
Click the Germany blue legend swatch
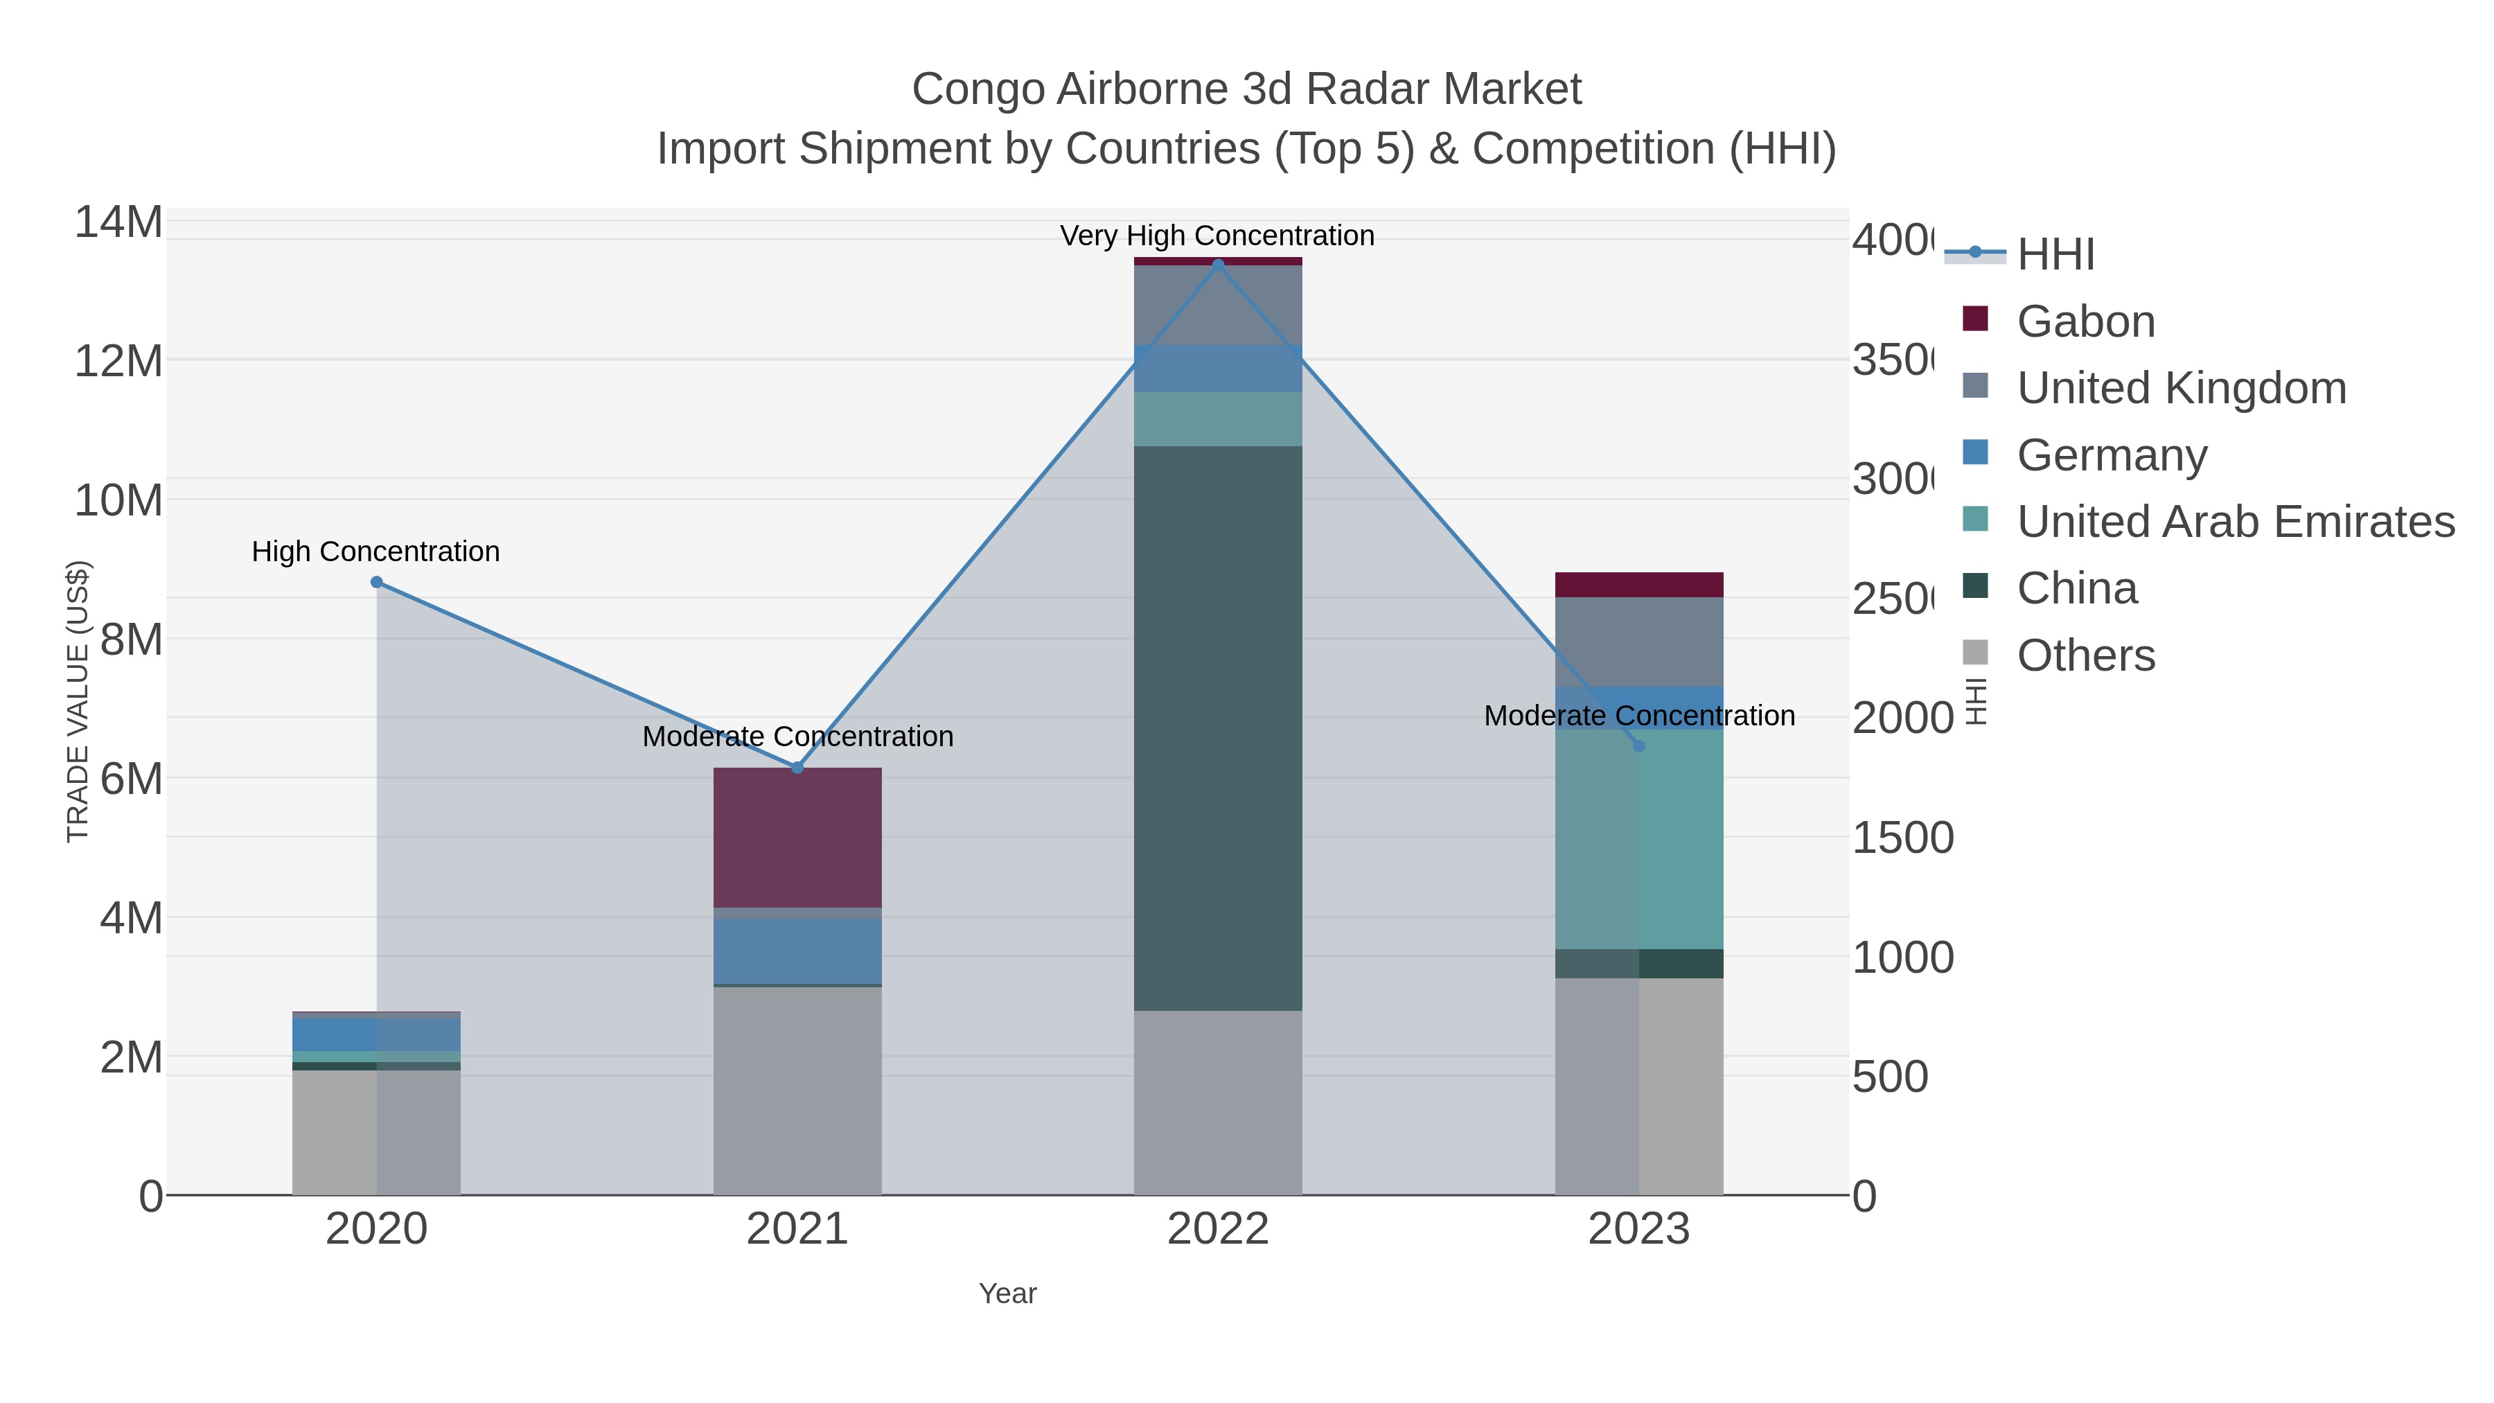[1975, 452]
